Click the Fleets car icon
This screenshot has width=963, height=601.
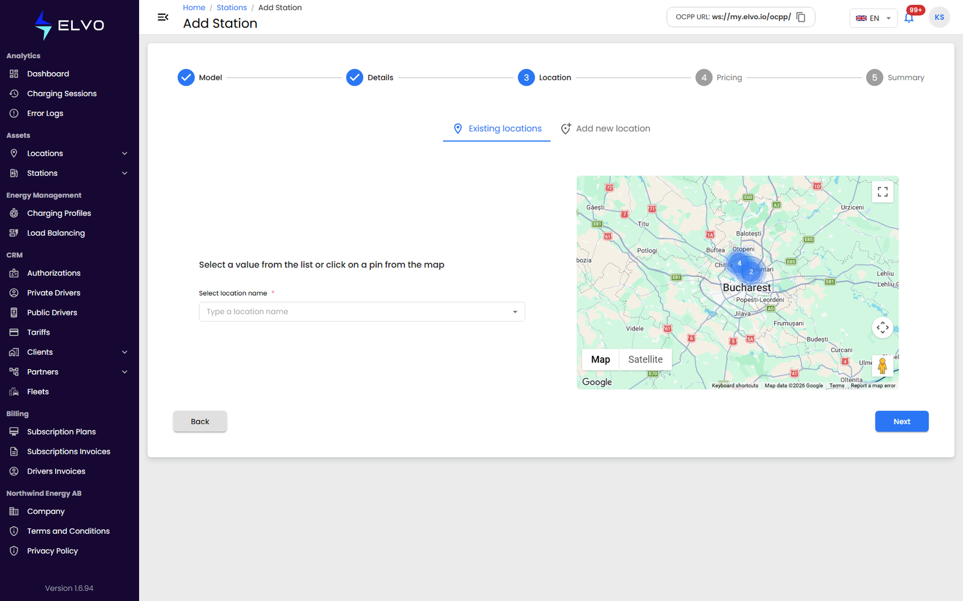14,392
